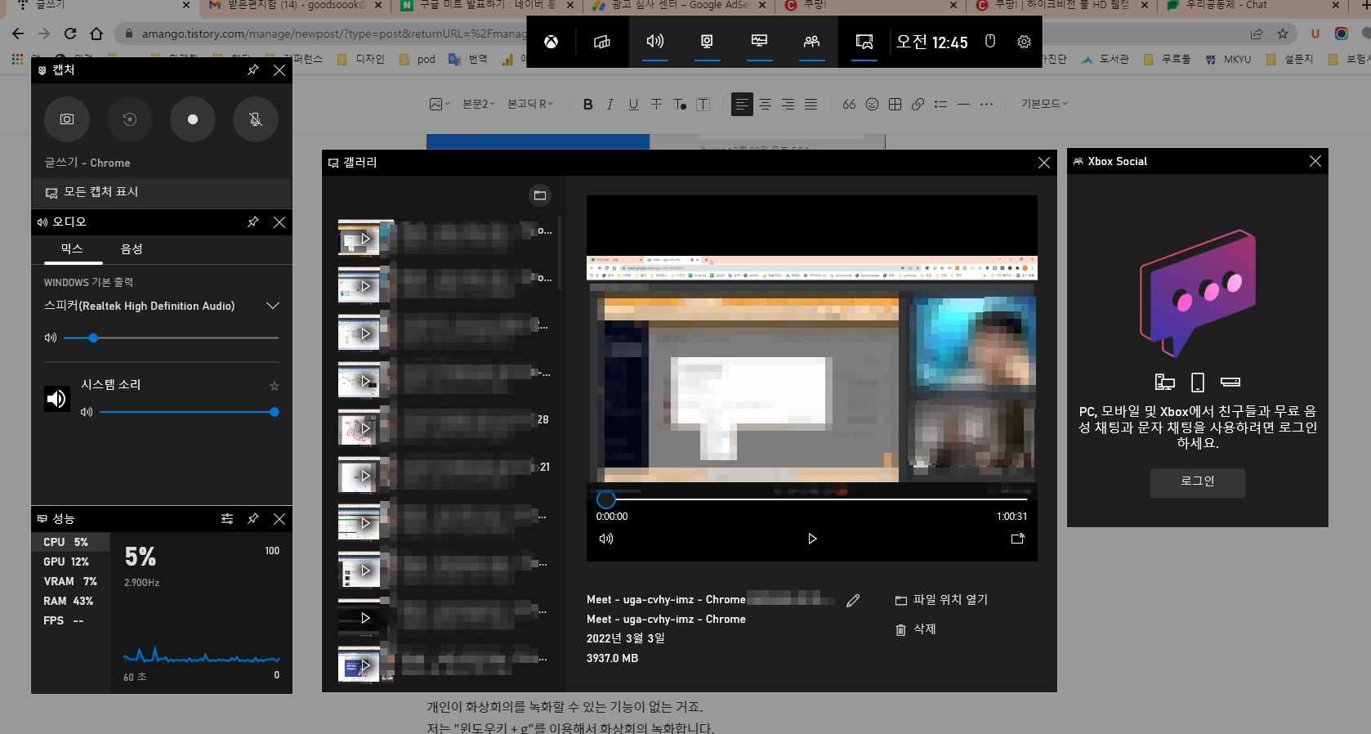Select the gallery clip labeled 21

[446, 475]
